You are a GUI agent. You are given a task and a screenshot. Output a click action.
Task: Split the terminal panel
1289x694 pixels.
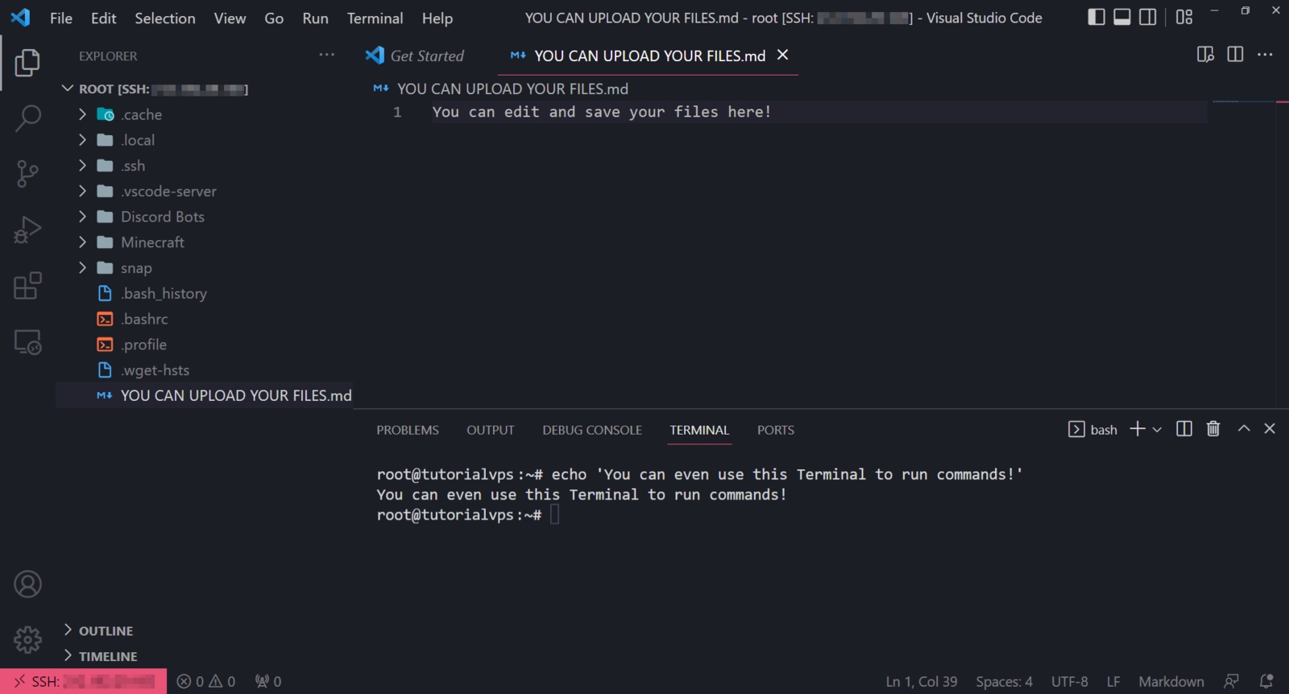click(1183, 429)
